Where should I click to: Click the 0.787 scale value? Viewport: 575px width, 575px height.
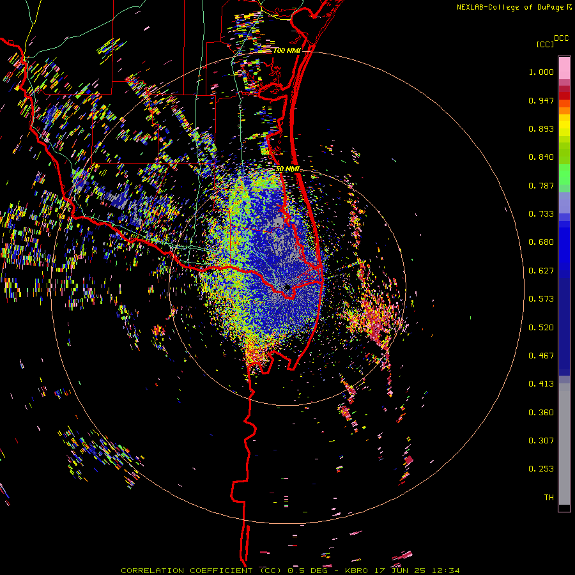coord(541,185)
